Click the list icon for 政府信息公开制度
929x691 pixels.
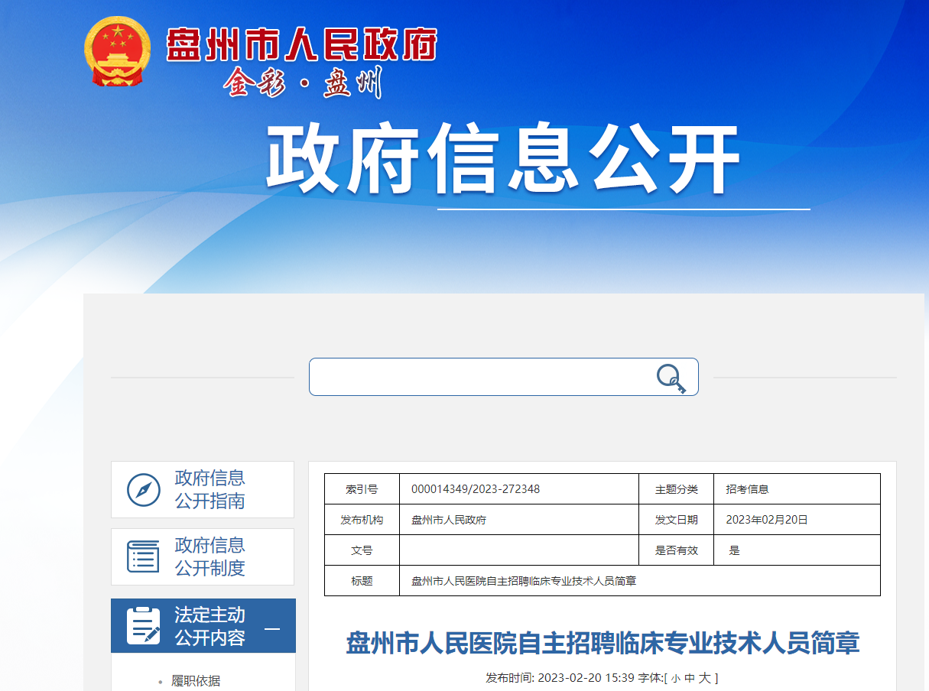coord(143,556)
